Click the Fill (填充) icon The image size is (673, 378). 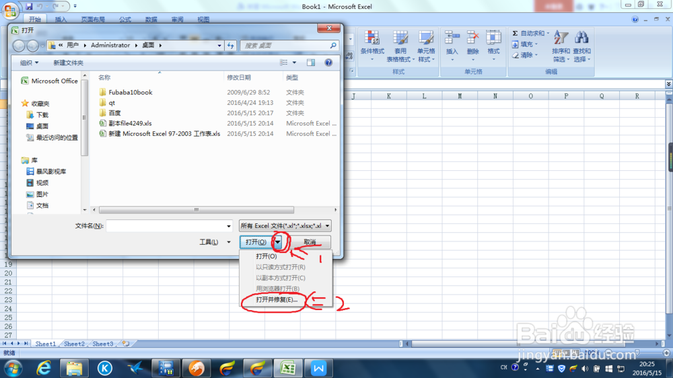(515, 44)
